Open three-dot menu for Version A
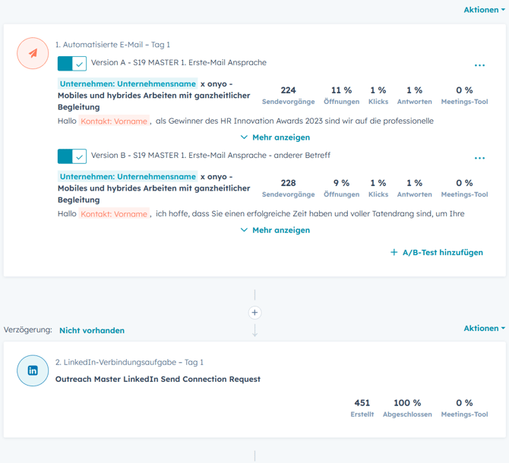 479,66
